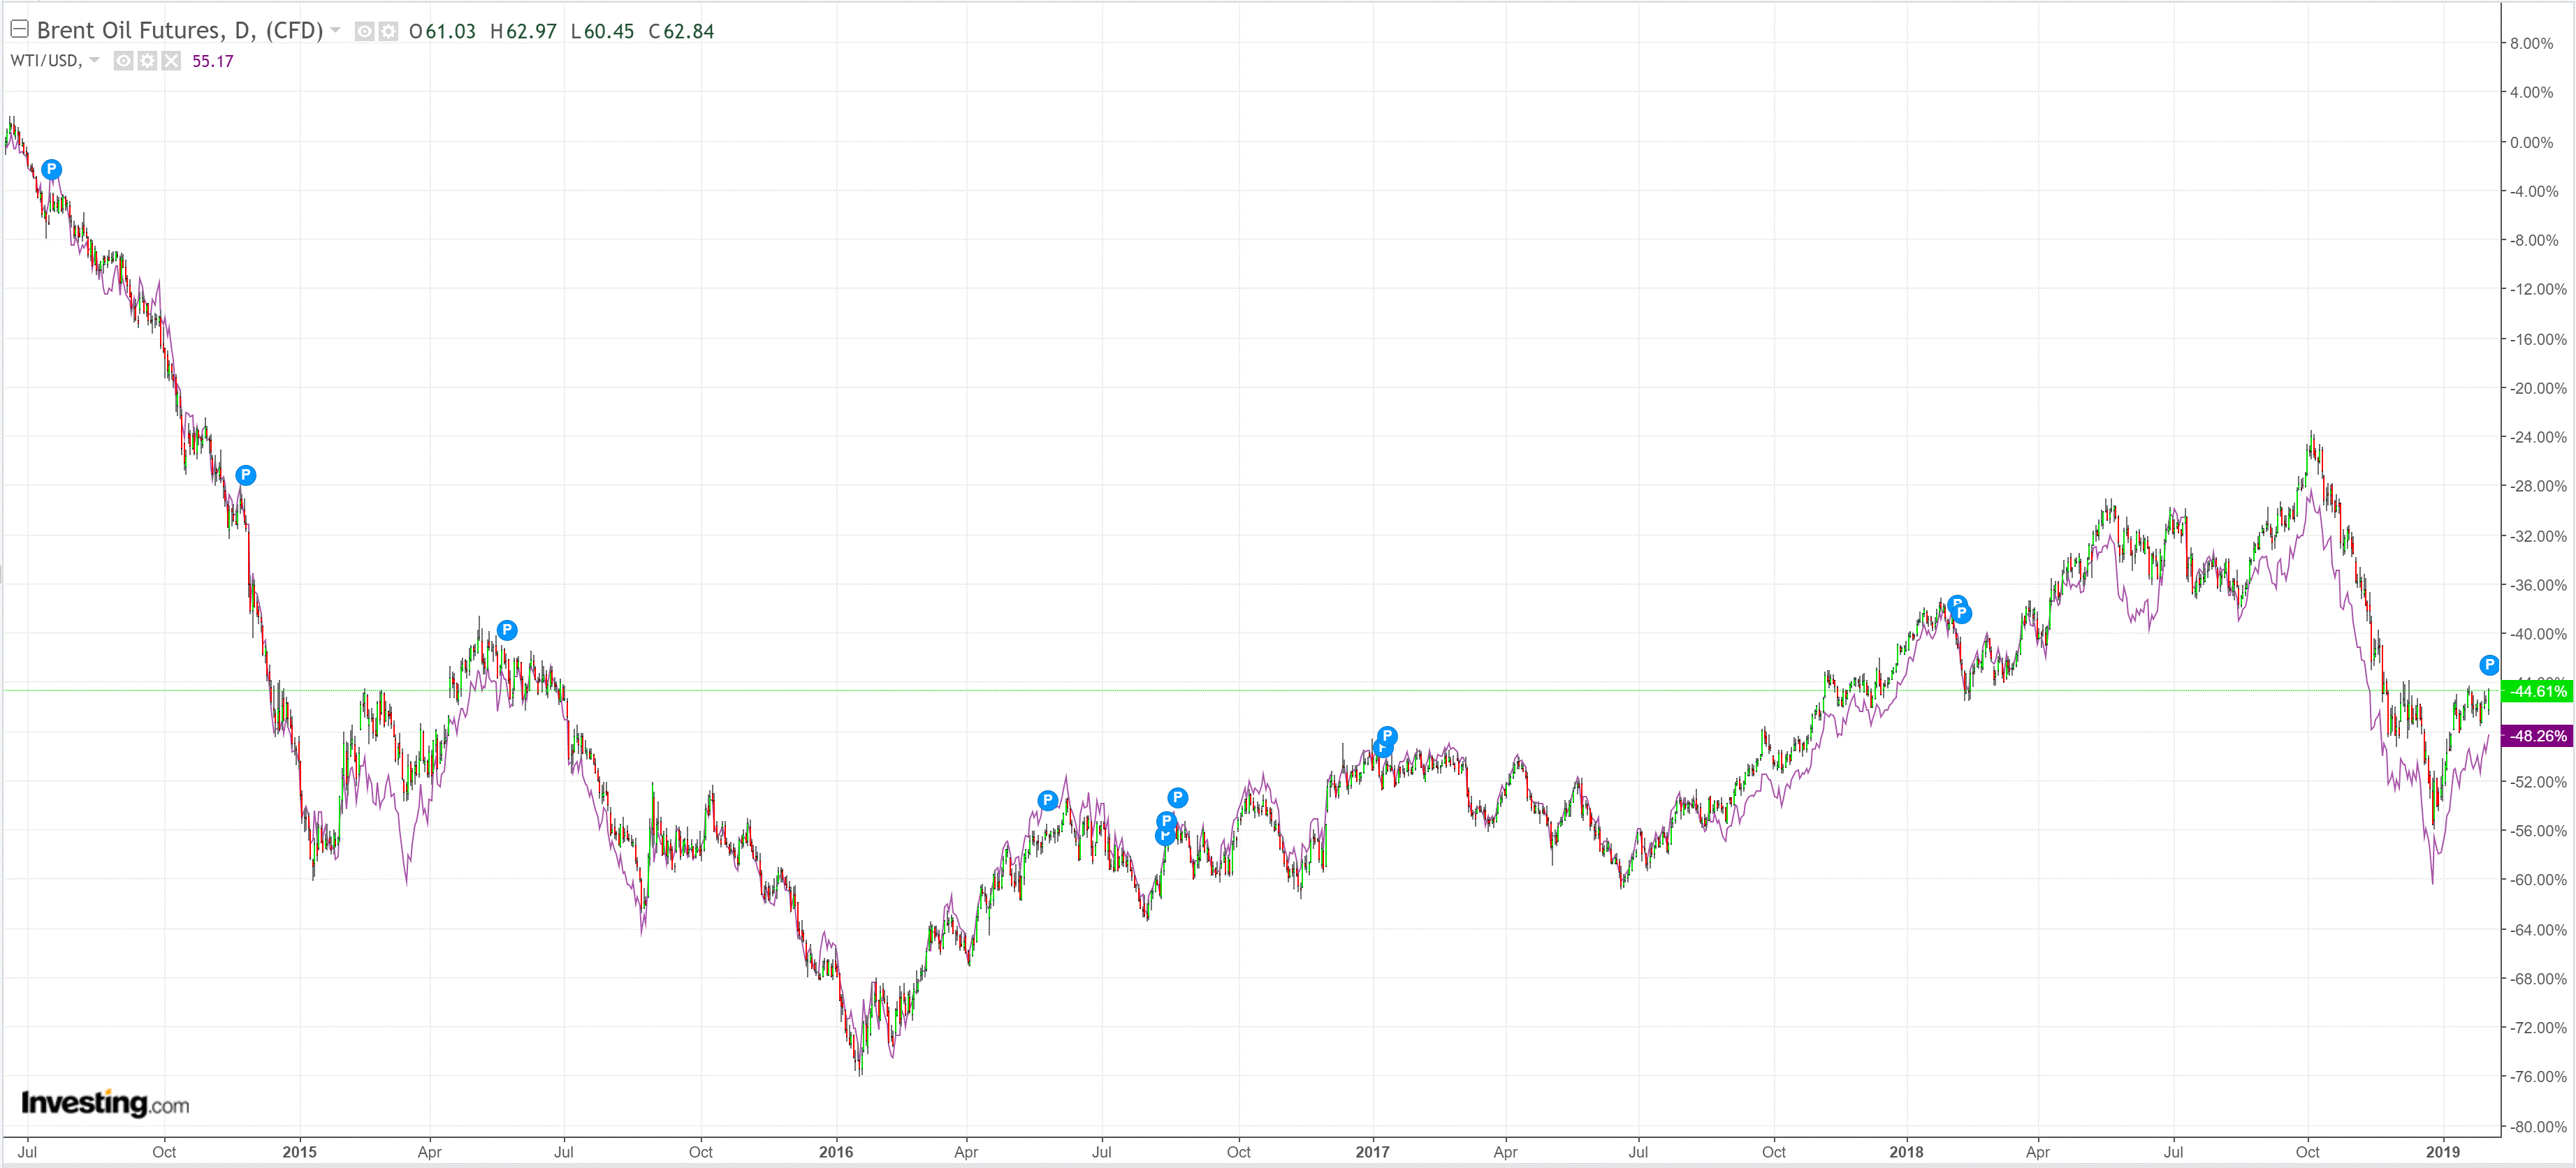Click the green -44.61% price label
This screenshot has height=1168, width=2576.
coord(2537,690)
